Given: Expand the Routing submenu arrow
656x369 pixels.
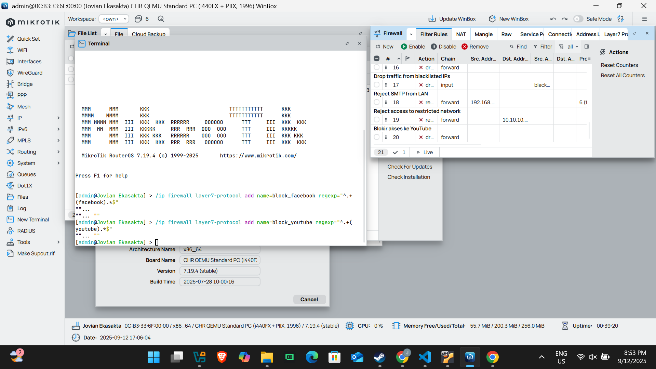Looking at the screenshot, I should click(x=58, y=152).
